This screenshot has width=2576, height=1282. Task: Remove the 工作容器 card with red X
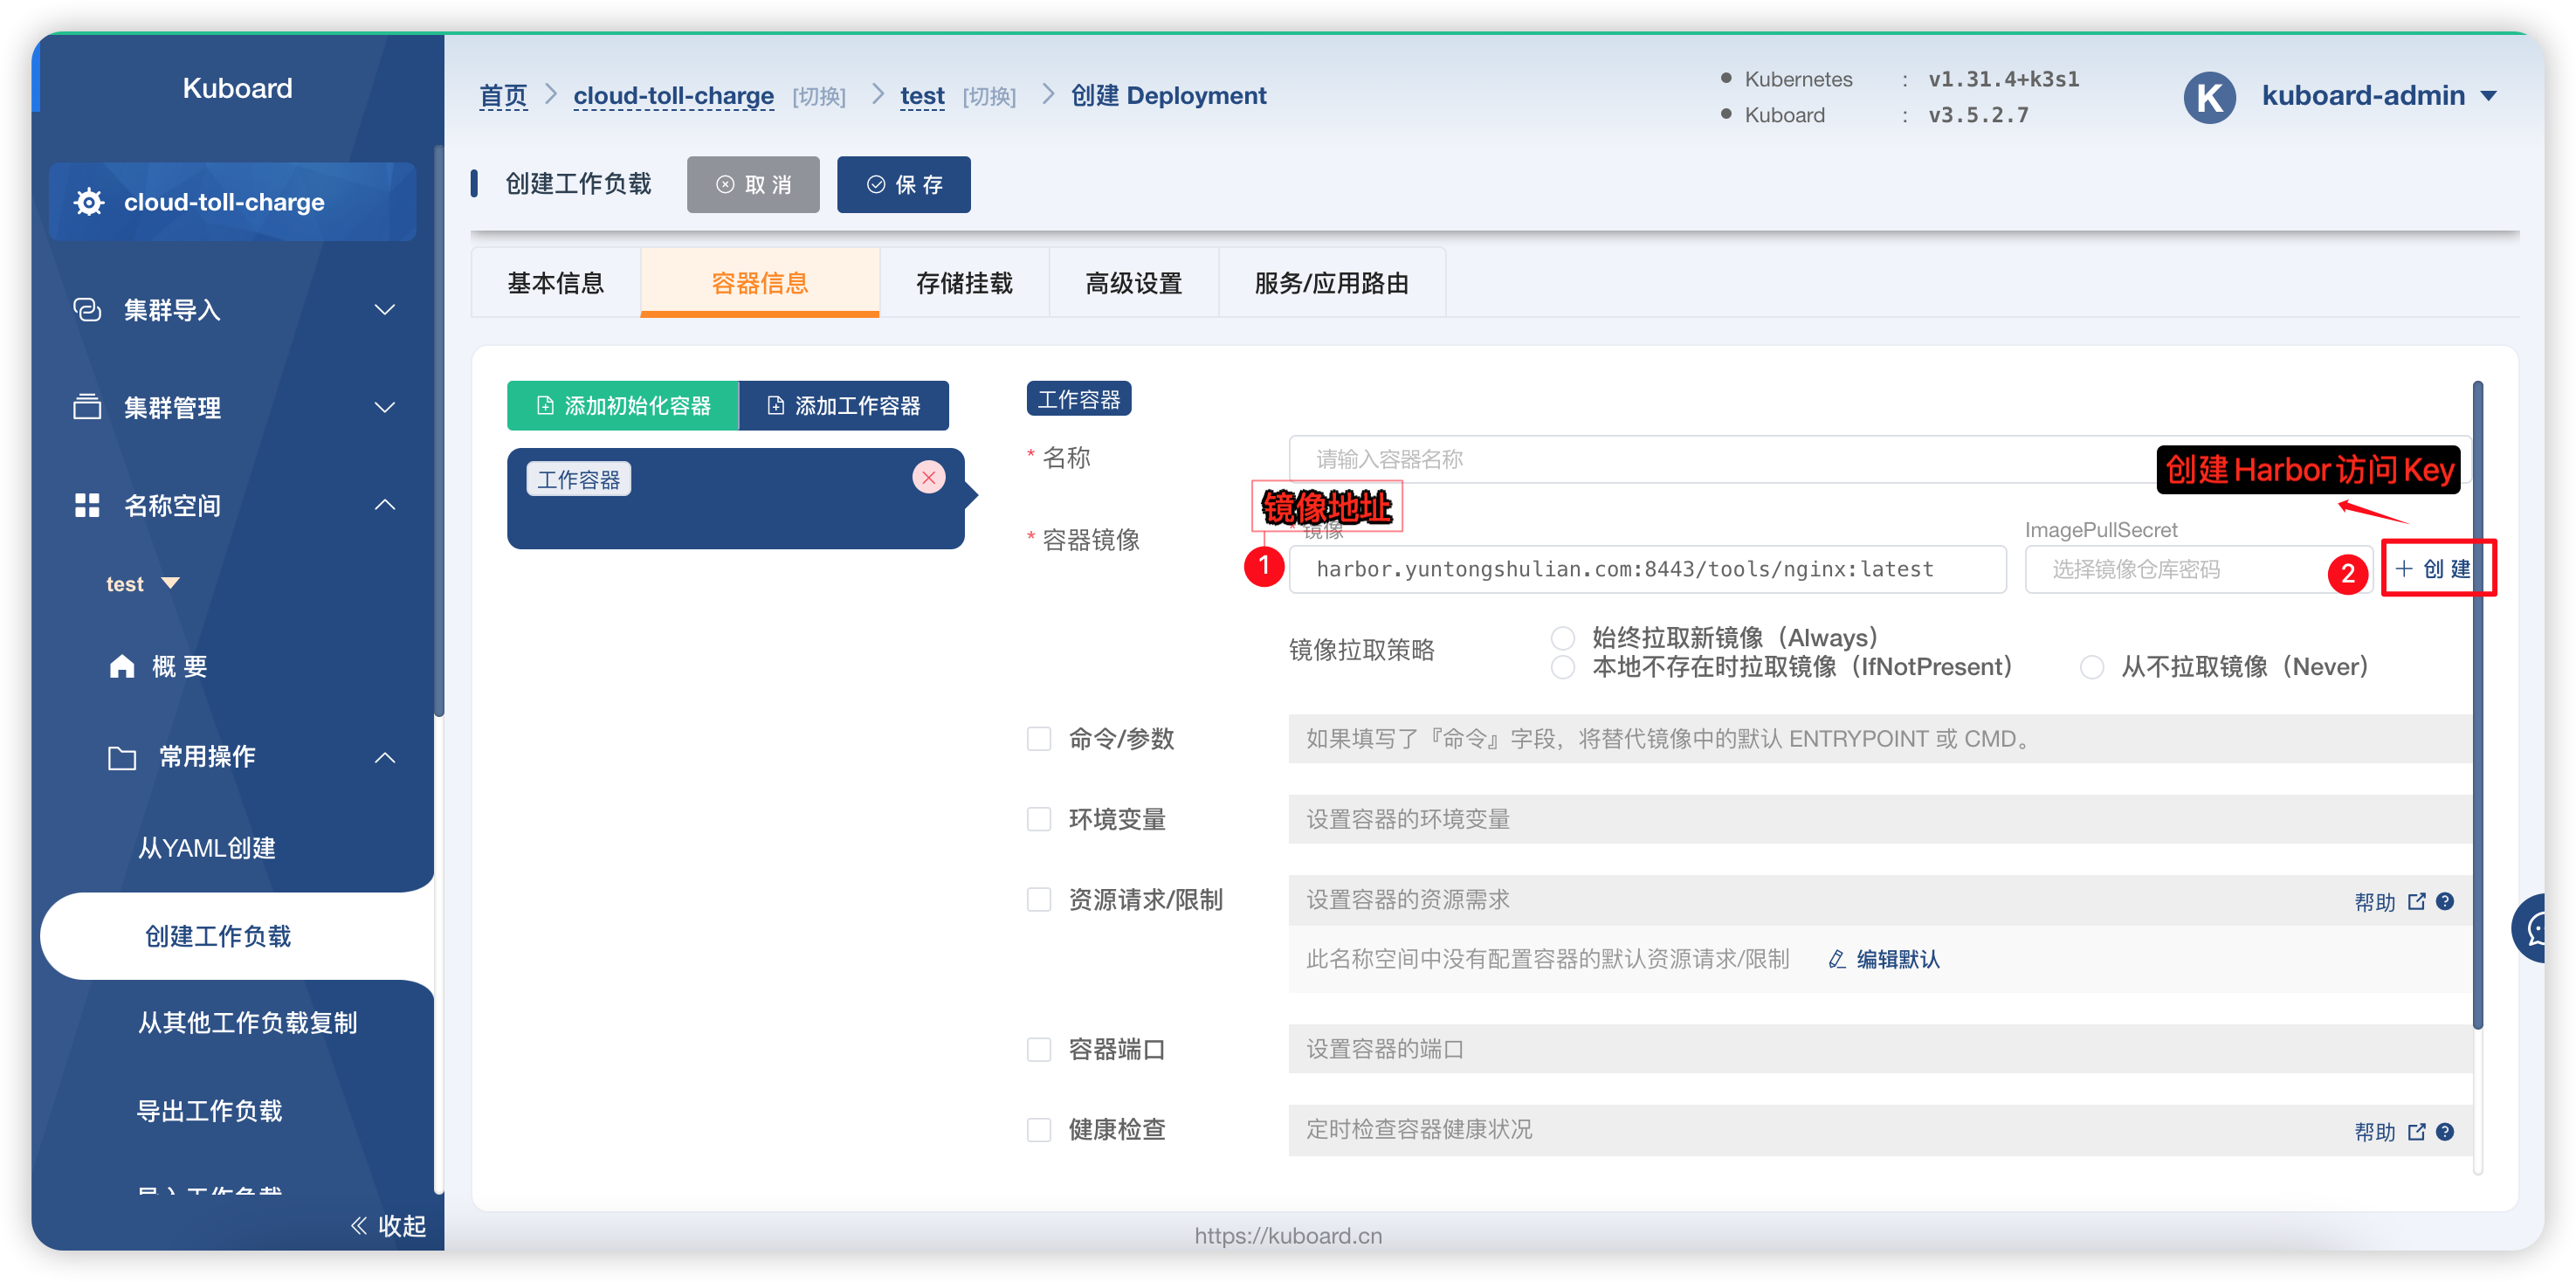[x=929, y=477]
